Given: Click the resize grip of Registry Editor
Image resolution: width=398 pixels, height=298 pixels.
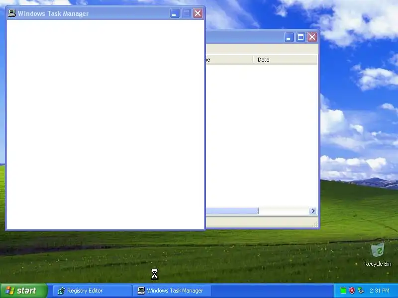Looking at the screenshot, I should [315, 224].
